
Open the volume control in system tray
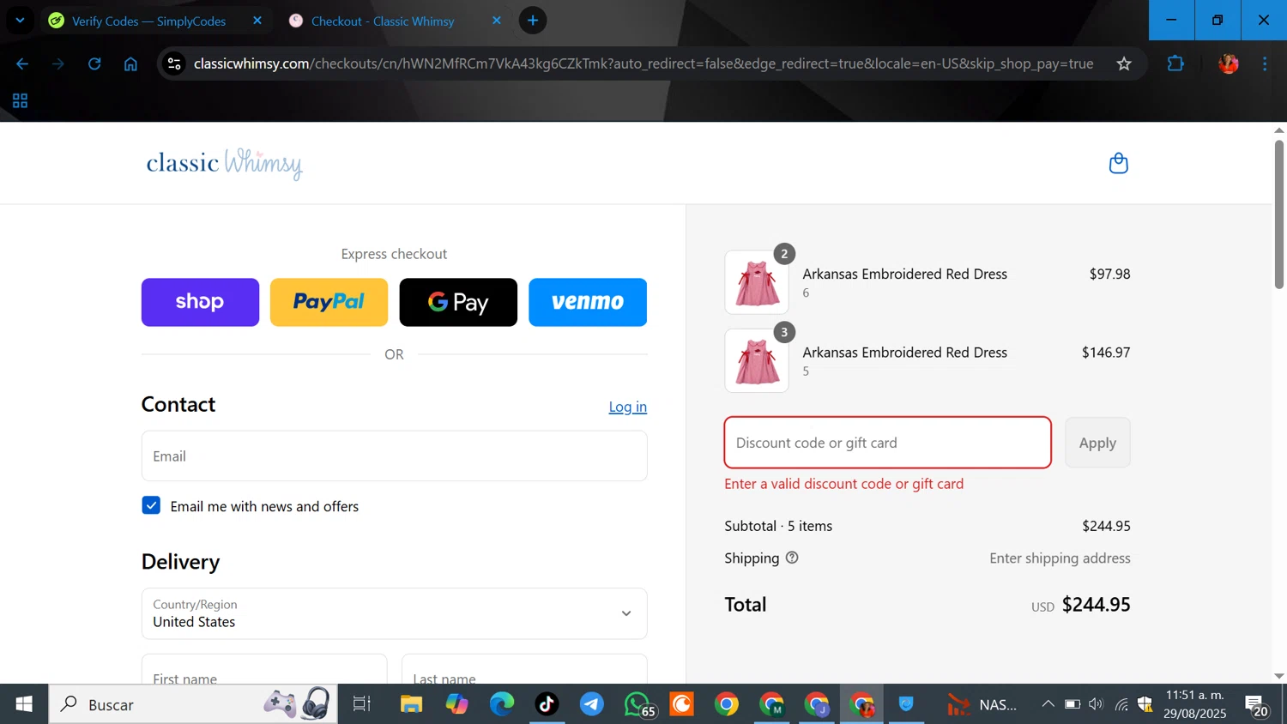tap(1096, 704)
